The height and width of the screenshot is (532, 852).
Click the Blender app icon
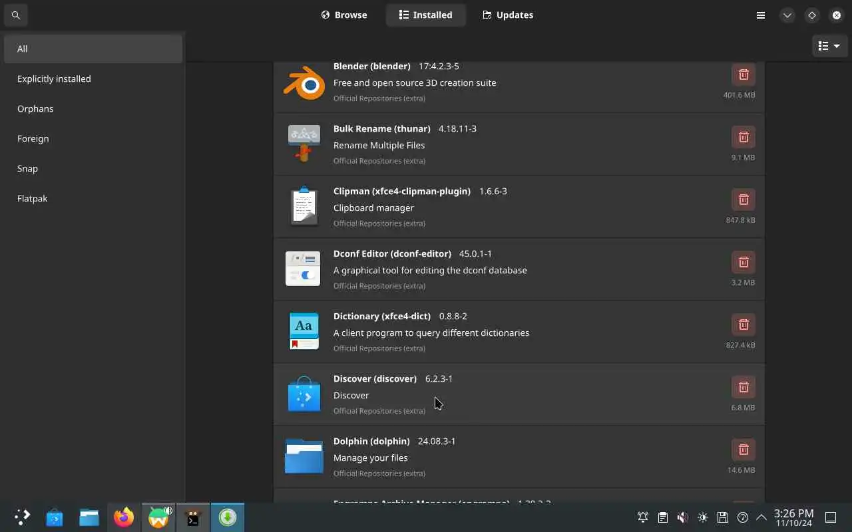point(304,83)
